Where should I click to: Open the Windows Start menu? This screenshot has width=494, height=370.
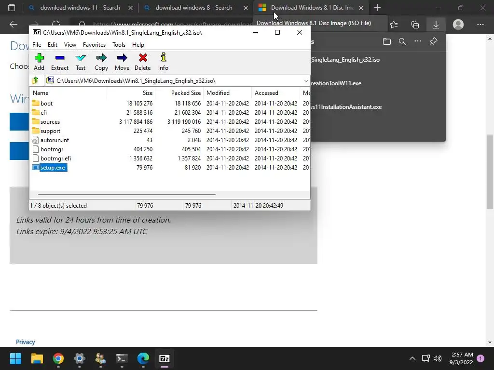tap(15, 358)
